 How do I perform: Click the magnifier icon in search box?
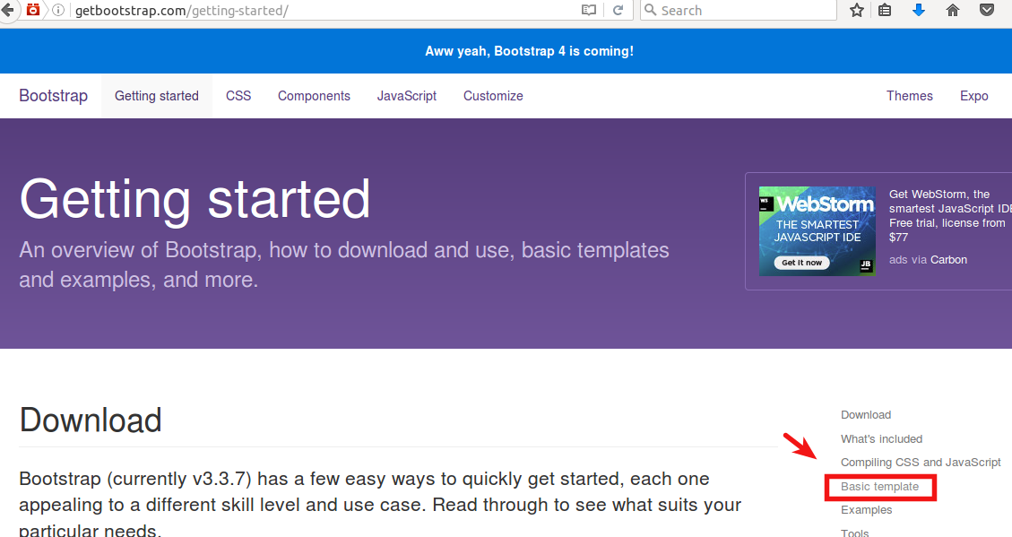(651, 11)
